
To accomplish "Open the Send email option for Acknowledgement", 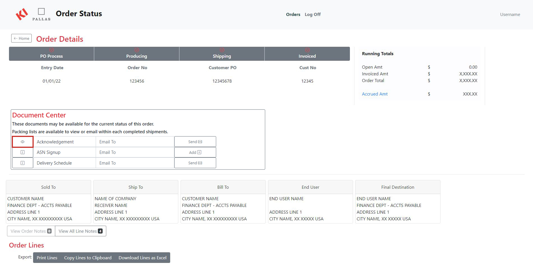I will (195, 141).
